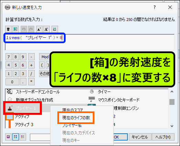
Task: Click the green check expression icon
Action: coord(15,29)
